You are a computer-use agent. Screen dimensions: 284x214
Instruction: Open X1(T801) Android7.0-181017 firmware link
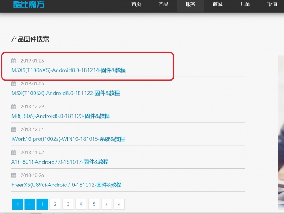pos(60,162)
